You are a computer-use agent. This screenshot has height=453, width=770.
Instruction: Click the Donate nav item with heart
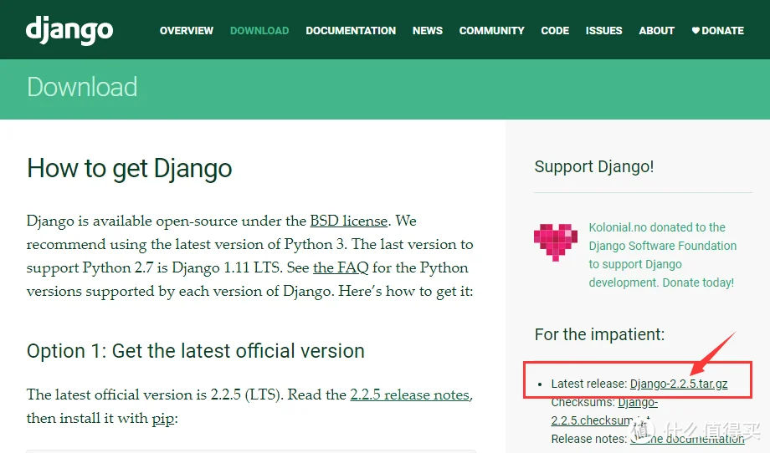coord(717,30)
